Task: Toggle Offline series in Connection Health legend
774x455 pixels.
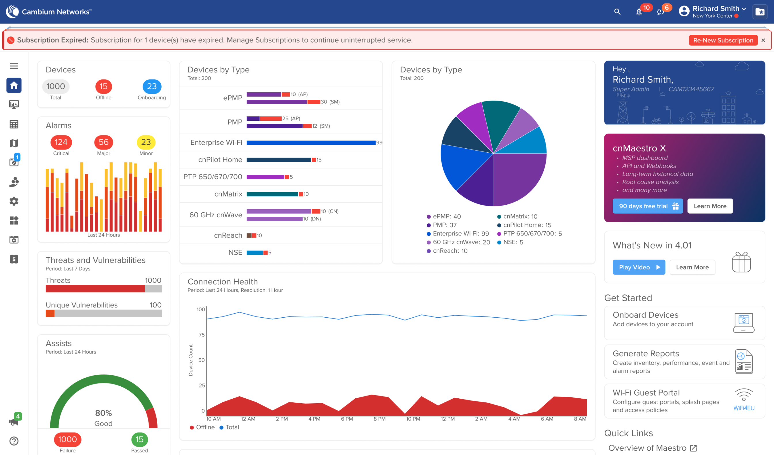Action: pos(202,427)
